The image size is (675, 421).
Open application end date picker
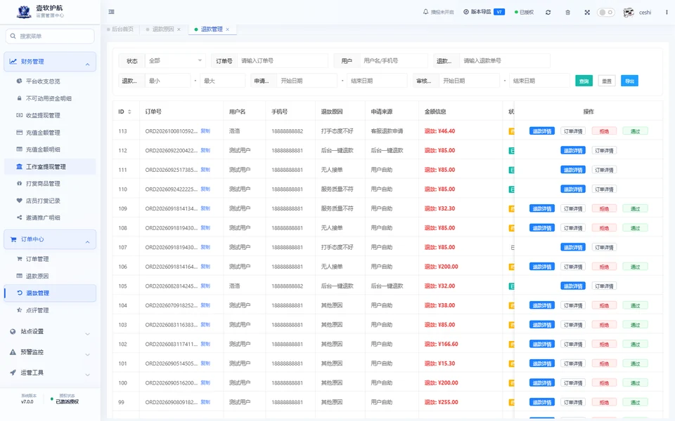[377, 81]
